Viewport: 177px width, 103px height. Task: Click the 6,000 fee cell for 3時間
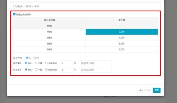tap(121, 44)
